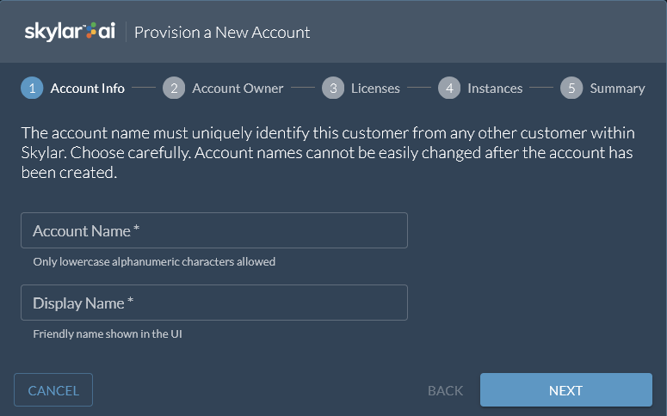Click the Back button
The width and height of the screenshot is (667, 416).
(x=445, y=390)
